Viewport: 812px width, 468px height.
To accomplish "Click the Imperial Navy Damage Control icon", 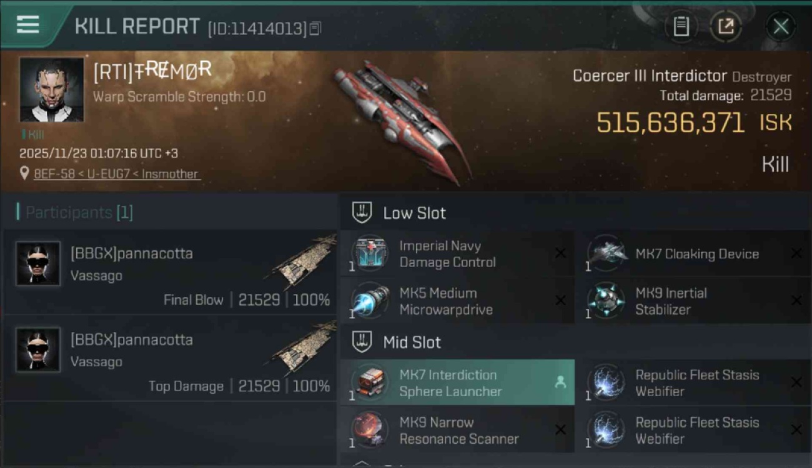I will pos(370,253).
